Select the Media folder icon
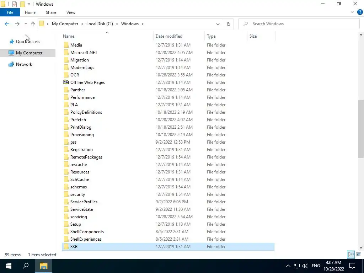364x273 pixels. point(66,45)
